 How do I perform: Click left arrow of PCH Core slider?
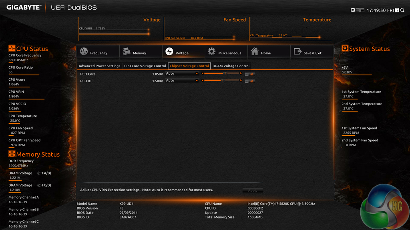click(x=203, y=73)
